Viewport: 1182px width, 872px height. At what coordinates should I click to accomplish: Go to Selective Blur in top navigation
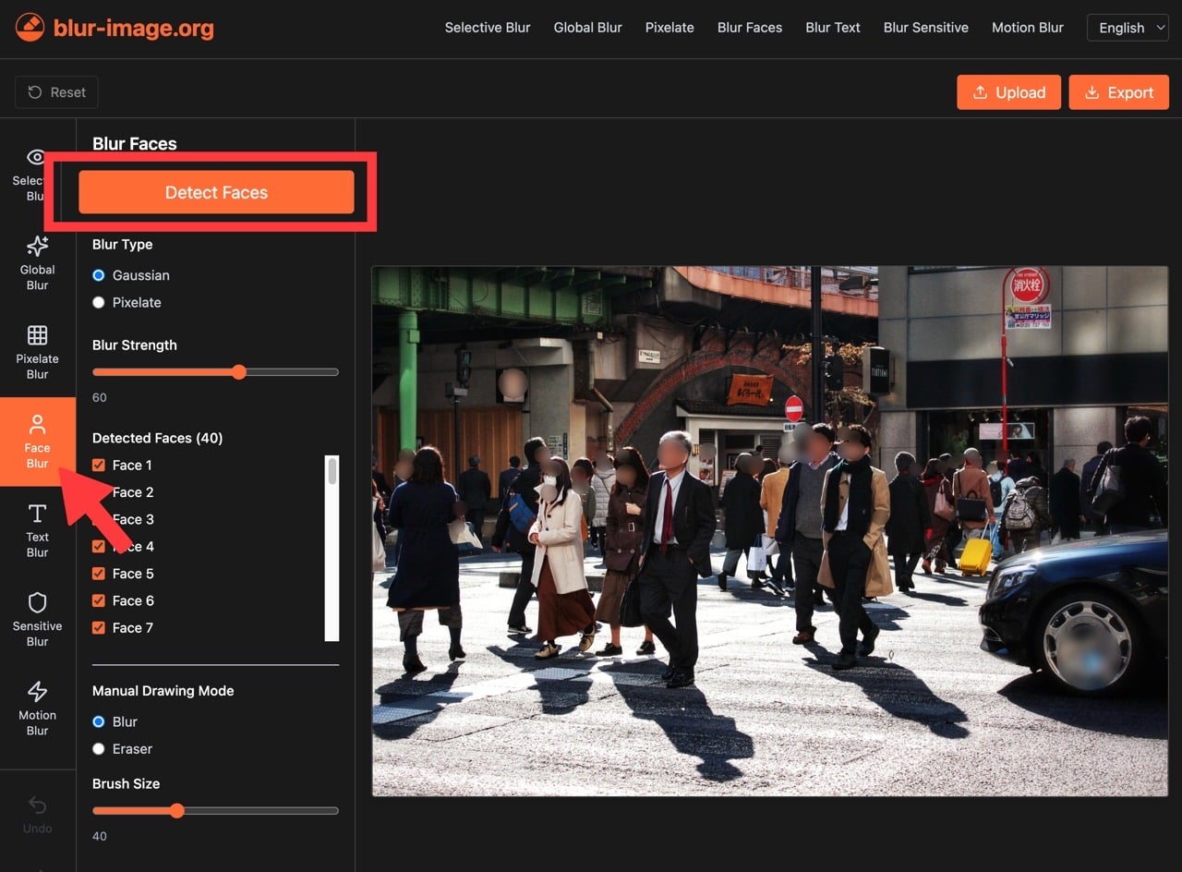tap(488, 28)
